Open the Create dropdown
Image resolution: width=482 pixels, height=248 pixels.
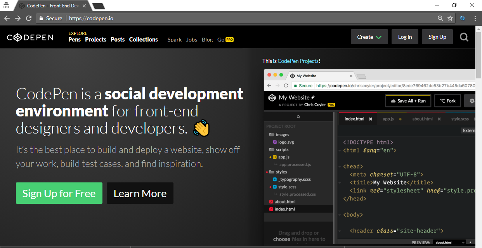(x=369, y=37)
